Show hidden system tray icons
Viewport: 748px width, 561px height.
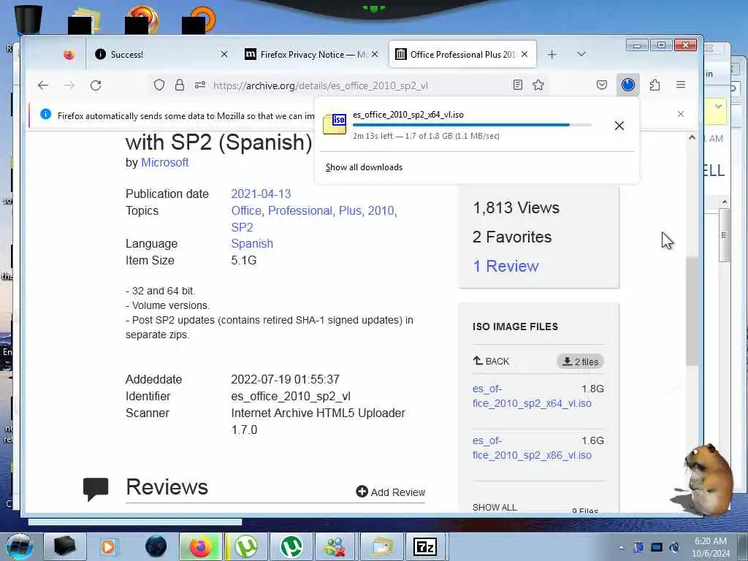621,547
